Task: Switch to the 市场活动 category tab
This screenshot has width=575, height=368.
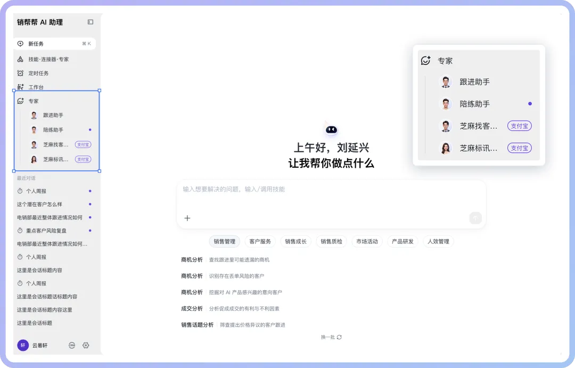Action: pos(367,241)
